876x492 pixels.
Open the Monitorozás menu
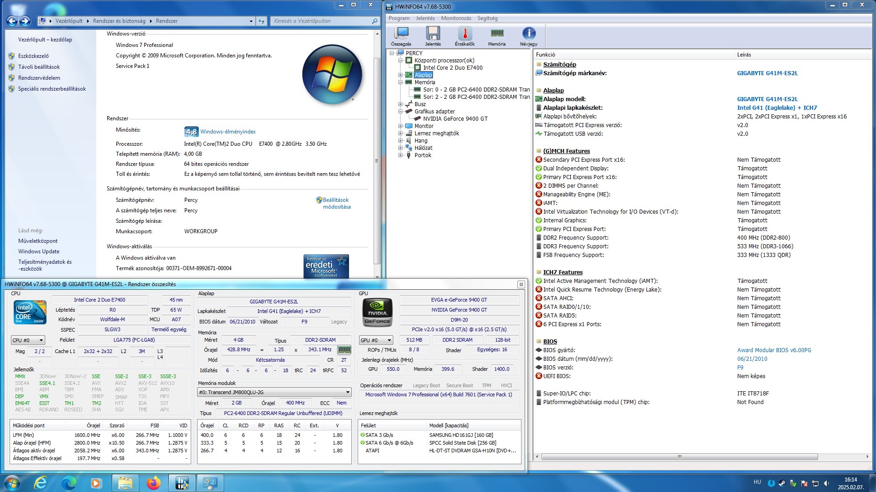coord(456,18)
